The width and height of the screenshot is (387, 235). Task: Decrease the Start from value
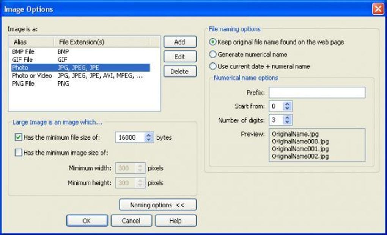click(287, 109)
